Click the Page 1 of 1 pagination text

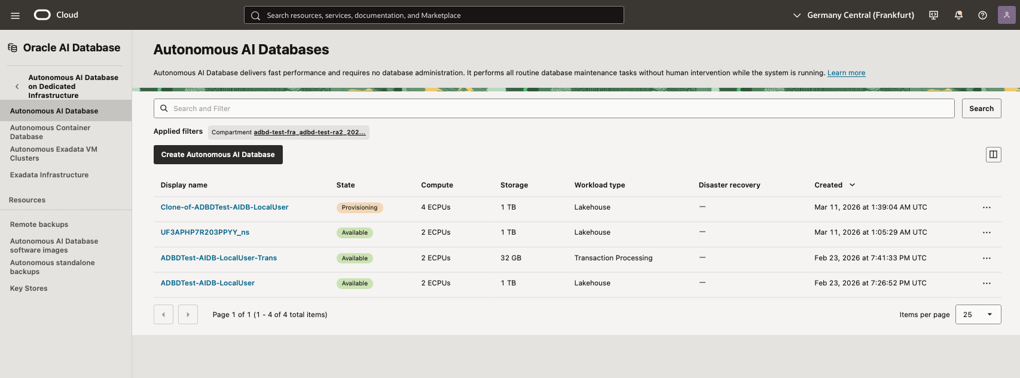click(270, 315)
